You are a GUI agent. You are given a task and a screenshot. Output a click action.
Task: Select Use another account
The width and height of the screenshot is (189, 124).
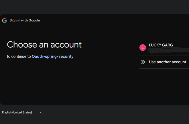coord(164,62)
